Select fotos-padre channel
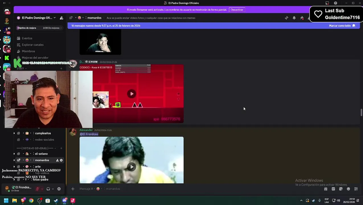Viewport: 363px width, 205px height. point(40,180)
